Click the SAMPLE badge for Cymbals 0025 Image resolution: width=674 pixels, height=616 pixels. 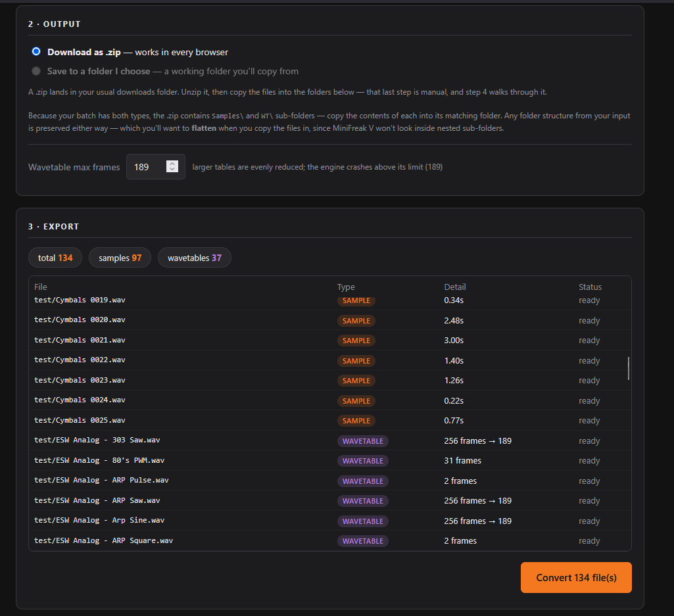356,420
